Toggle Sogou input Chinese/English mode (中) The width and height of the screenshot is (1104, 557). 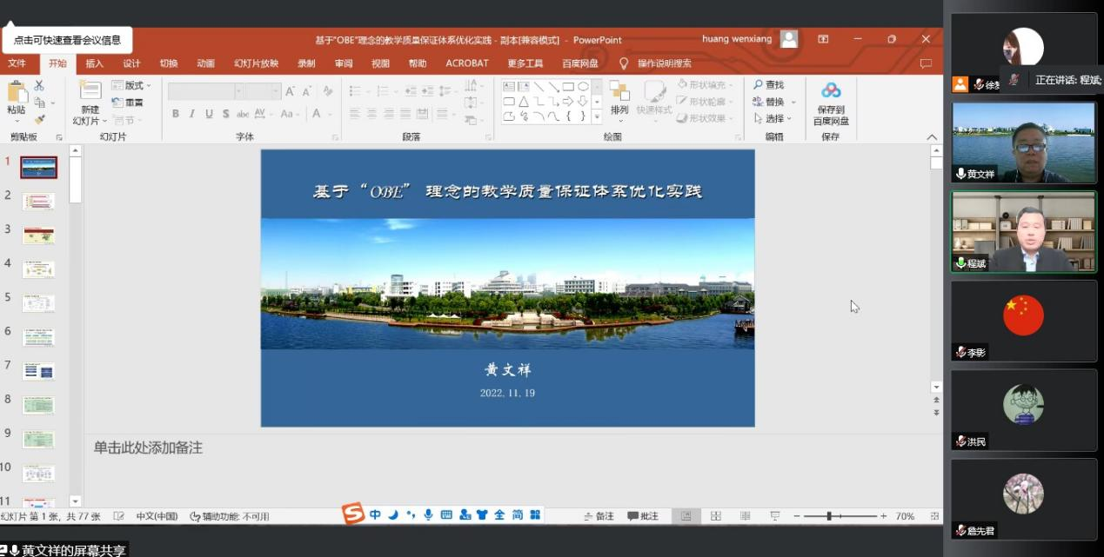pyautogui.click(x=375, y=515)
